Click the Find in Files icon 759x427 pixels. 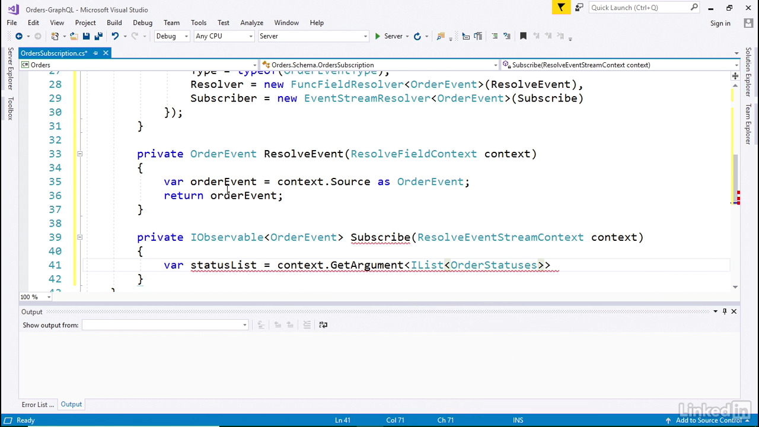(x=441, y=36)
